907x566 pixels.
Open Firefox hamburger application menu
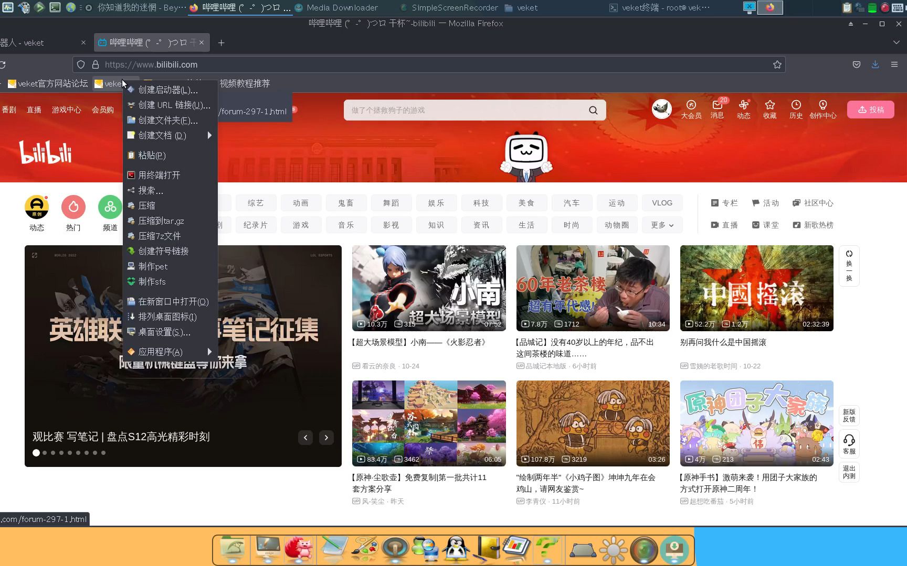[894, 64]
